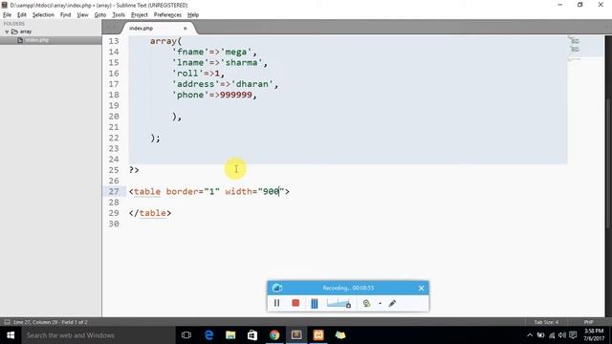
Task: Select the pencil annotation tool in recorder
Action: (392, 303)
